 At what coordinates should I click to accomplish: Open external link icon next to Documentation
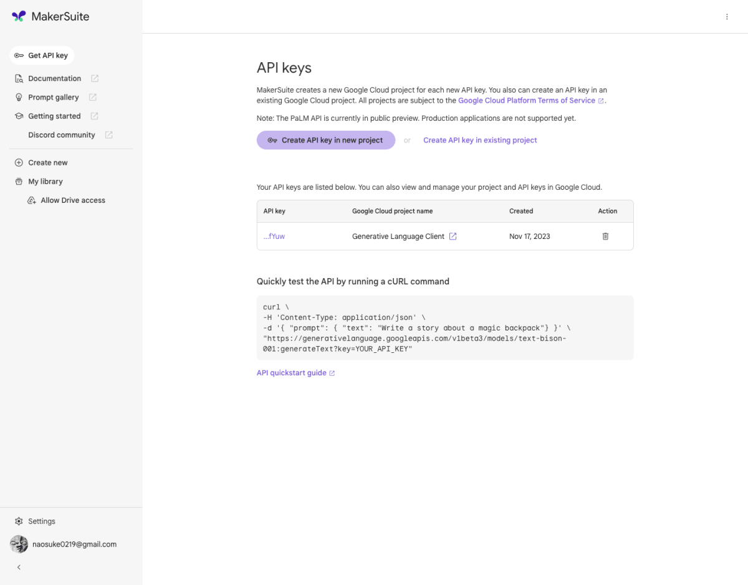point(95,78)
